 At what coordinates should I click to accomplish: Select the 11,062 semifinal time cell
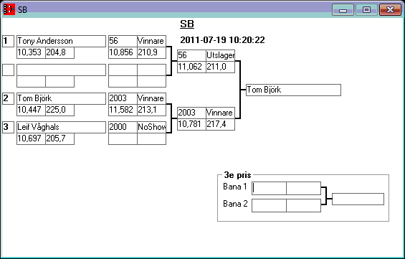191,67
